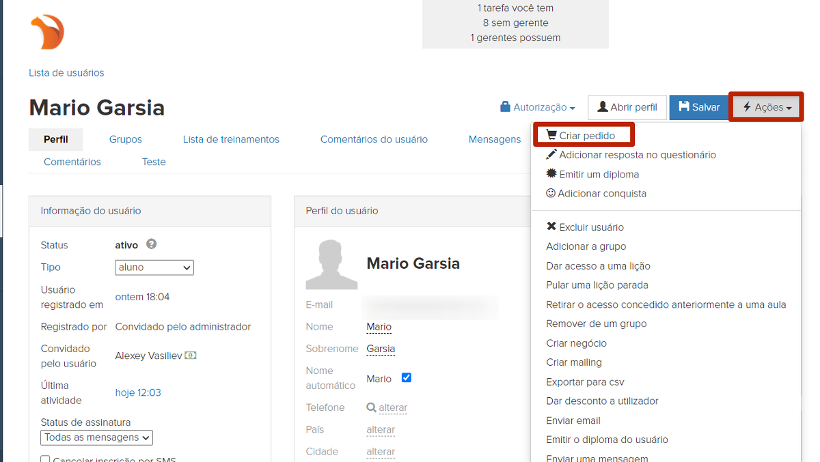Click the search icon next to Telefone
This screenshot has height=462, width=820.
coord(371,407)
